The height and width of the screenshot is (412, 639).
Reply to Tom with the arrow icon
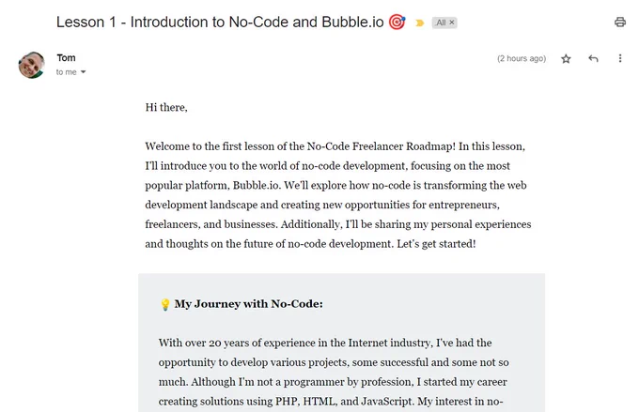[x=593, y=58]
